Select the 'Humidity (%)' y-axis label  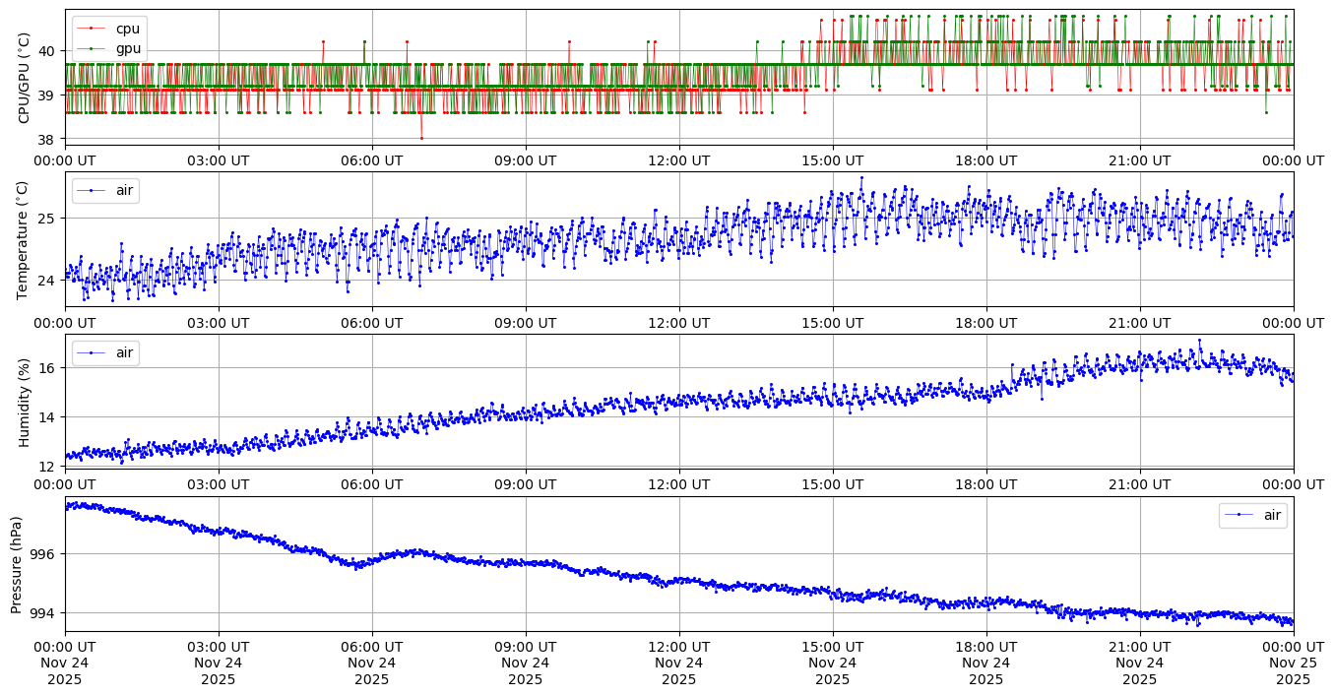coord(25,402)
